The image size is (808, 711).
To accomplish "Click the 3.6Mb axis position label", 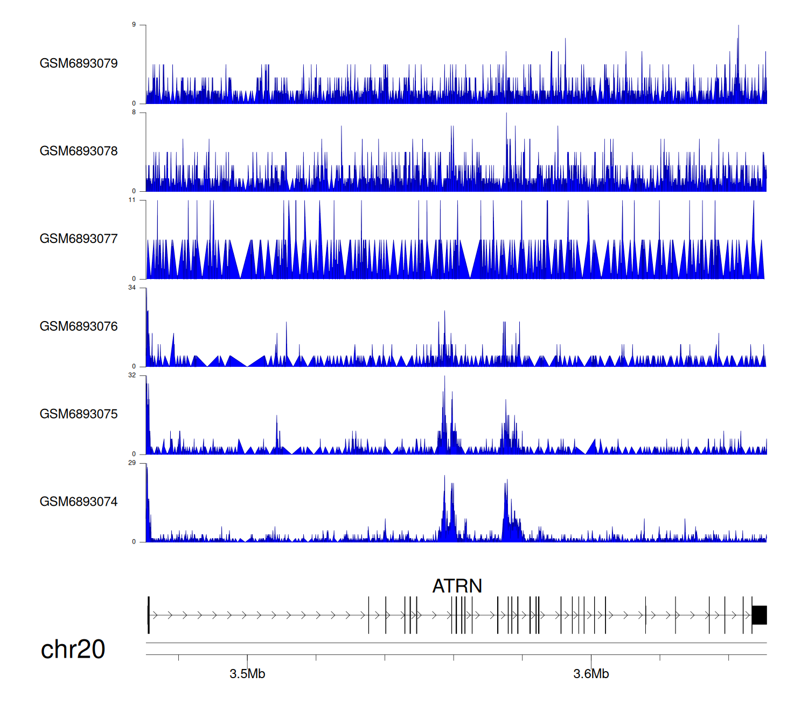I will [x=591, y=674].
